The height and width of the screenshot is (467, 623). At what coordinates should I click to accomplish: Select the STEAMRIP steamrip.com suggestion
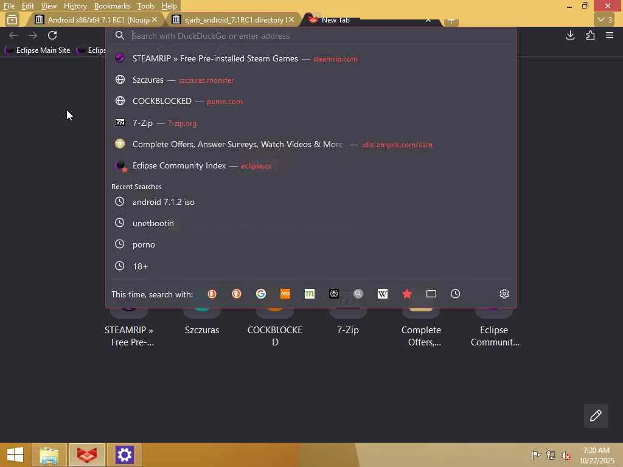[x=311, y=58]
